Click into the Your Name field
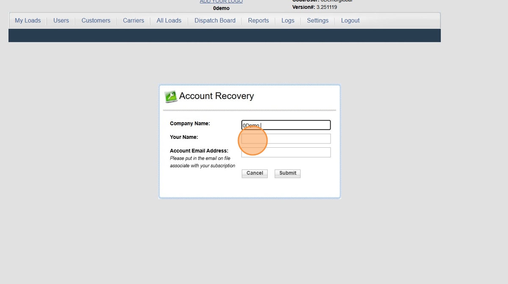 click(286, 138)
